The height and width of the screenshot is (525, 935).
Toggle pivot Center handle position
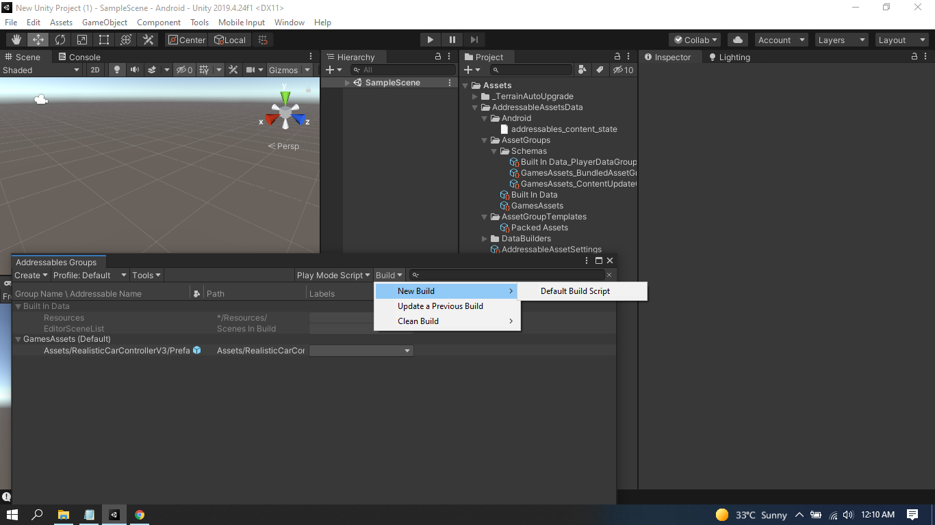pyautogui.click(x=187, y=40)
